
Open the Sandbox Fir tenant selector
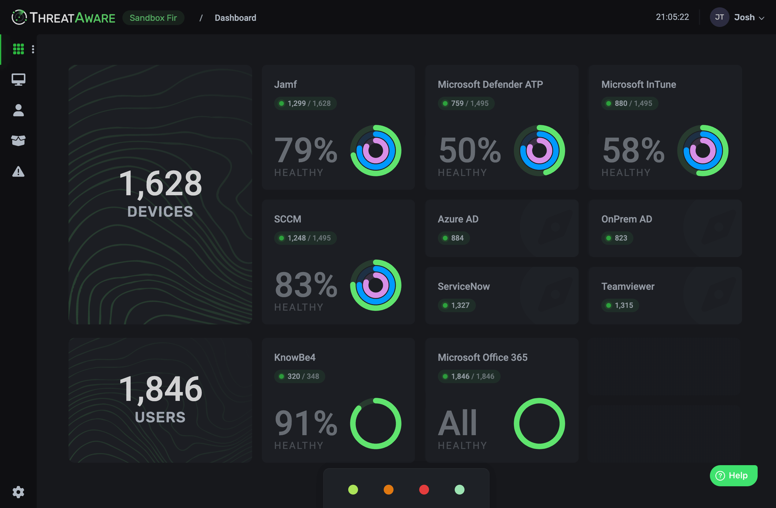pos(153,18)
